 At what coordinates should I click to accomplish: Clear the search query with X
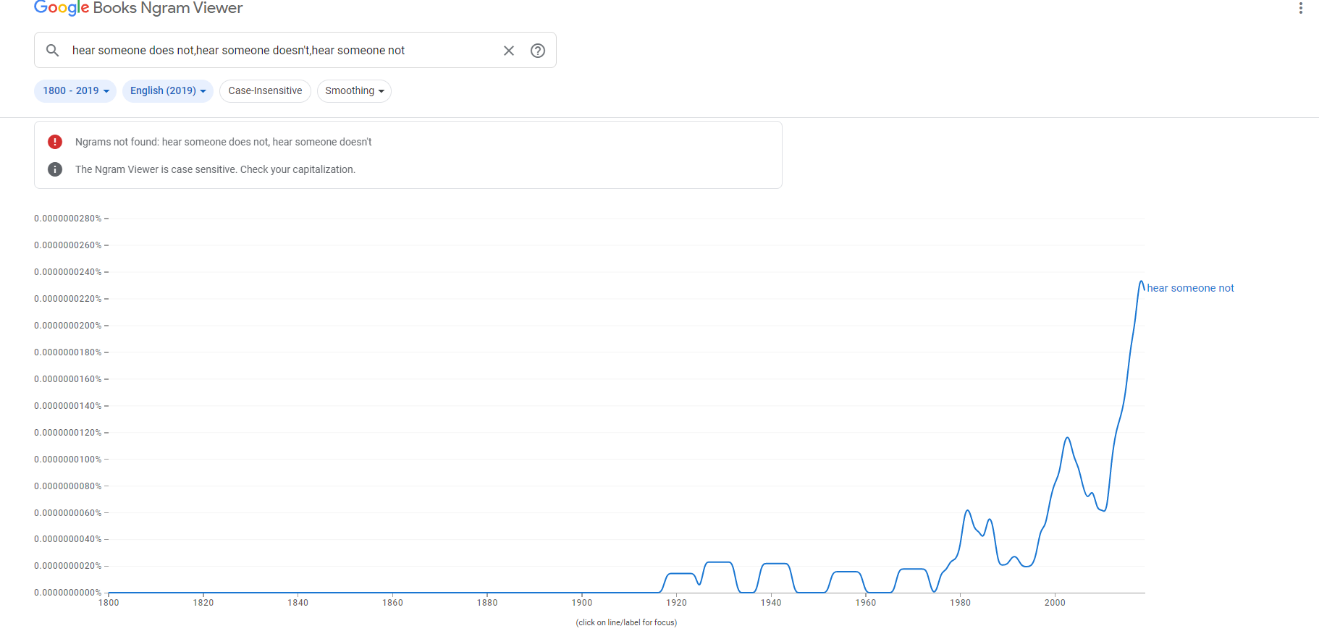(509, 51)
